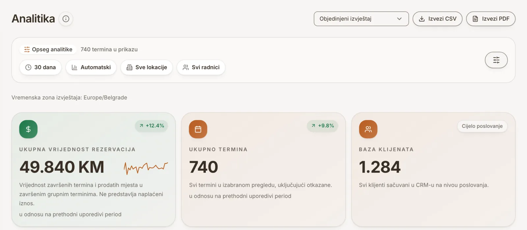The width and height of the screenshot is (527, 230).
Task: Click the info icon beside Analitika
Action: point(66,19)
